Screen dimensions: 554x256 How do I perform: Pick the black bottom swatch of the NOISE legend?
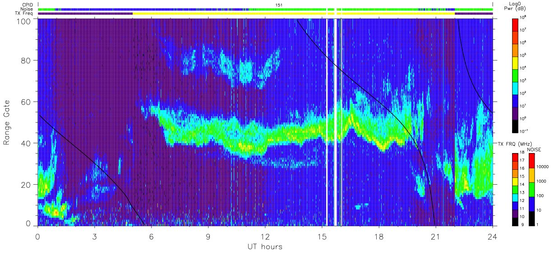click(x=531, y=219)
